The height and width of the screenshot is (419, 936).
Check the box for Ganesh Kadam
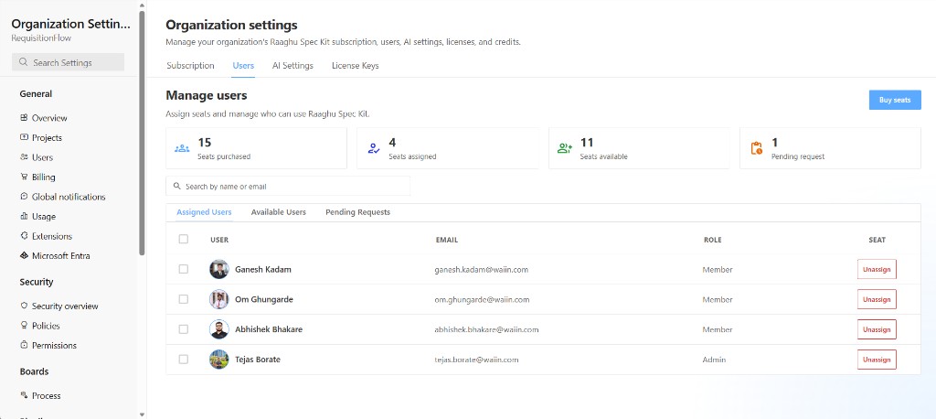pos(183,270)
